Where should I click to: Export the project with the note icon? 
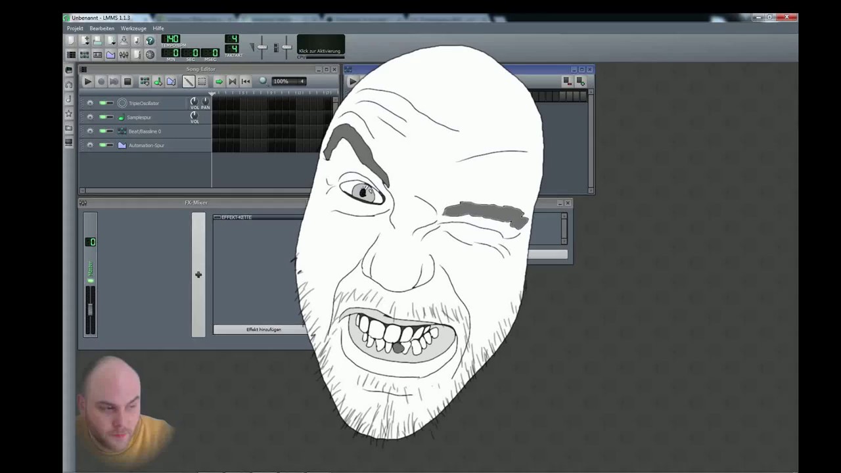[x=137, y=41]
